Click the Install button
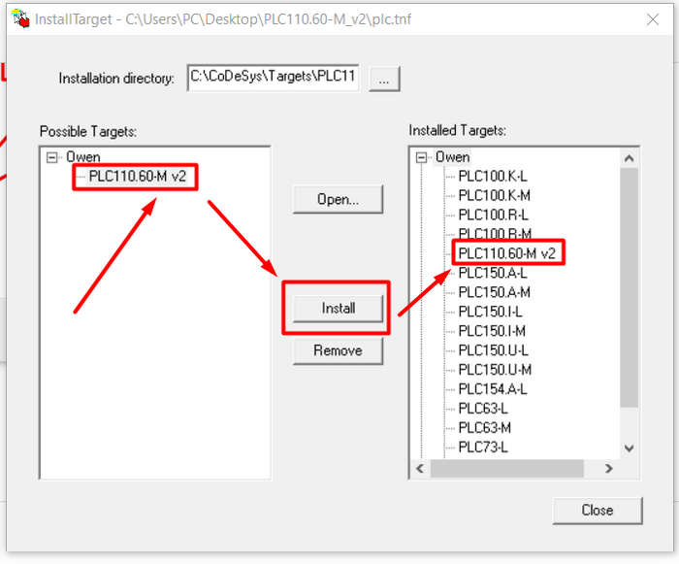 (338, 309)
